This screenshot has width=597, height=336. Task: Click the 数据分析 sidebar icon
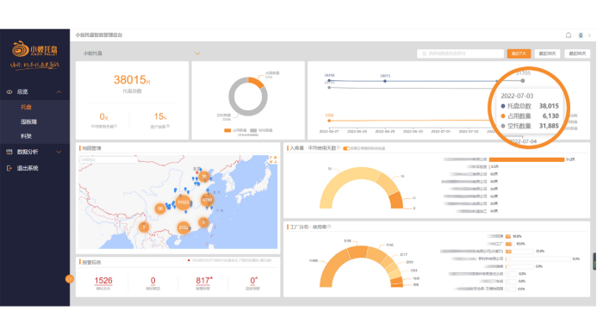pos(9,152)
